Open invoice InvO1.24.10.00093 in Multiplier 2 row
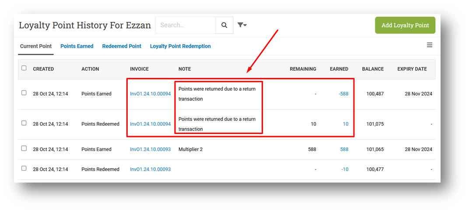The image size is (469, 211). click(x=150, y=149)
